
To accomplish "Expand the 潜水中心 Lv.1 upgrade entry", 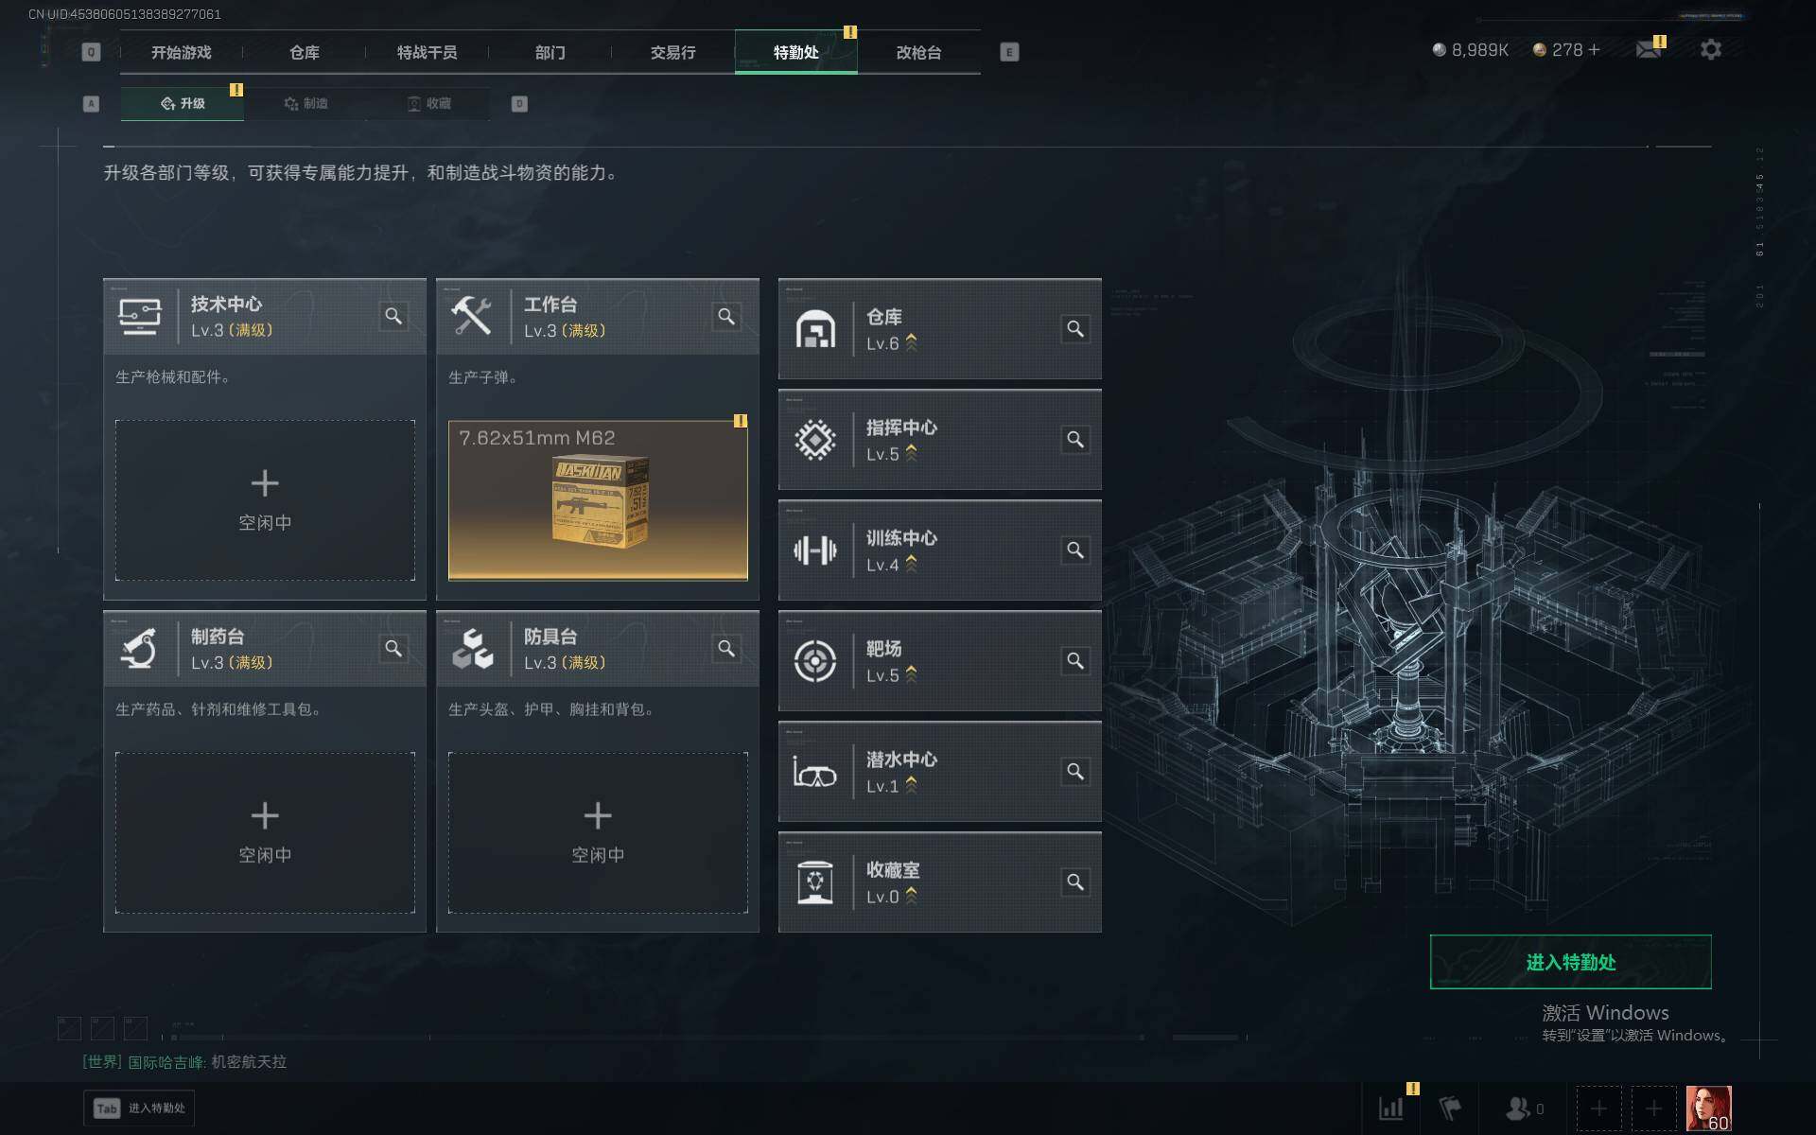I will coord(939,772).
